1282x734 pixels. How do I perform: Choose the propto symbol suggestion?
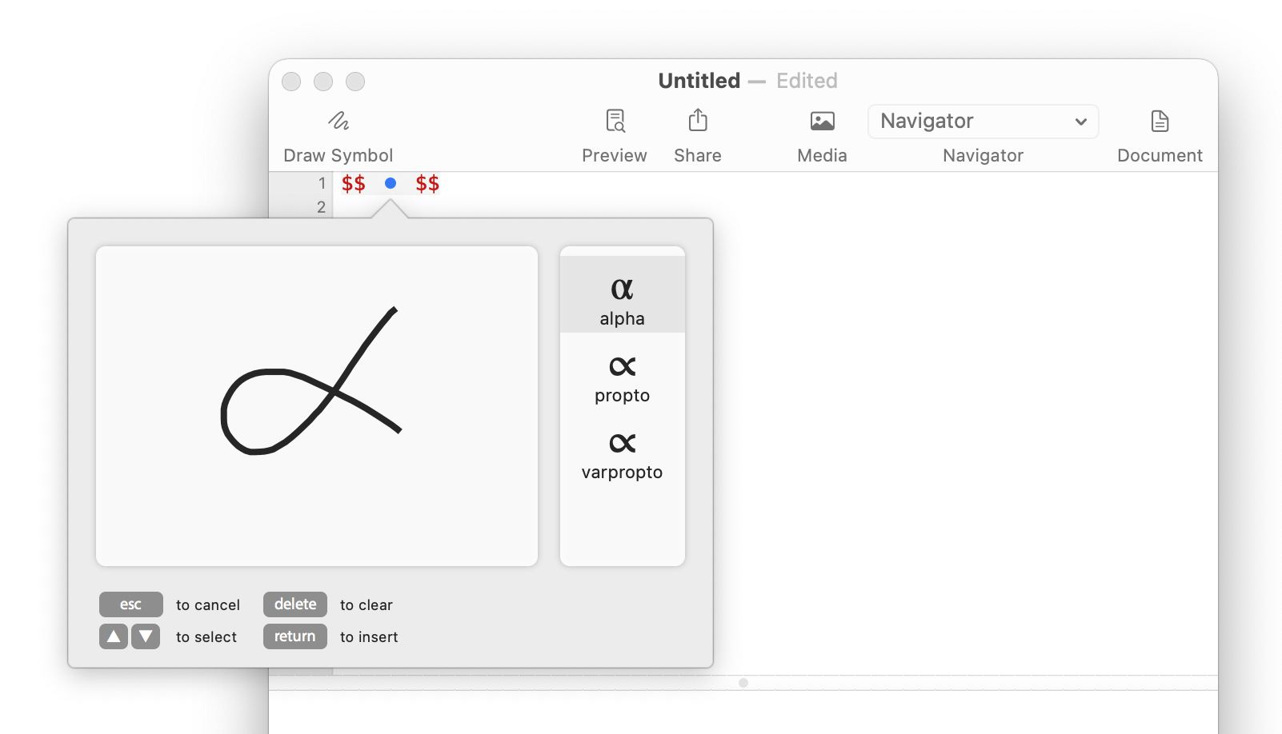pyautogui.click(x=622, y=377)
